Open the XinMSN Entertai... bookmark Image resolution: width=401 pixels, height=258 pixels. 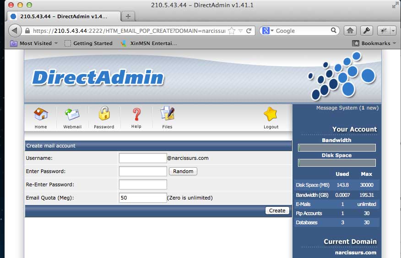149,43
